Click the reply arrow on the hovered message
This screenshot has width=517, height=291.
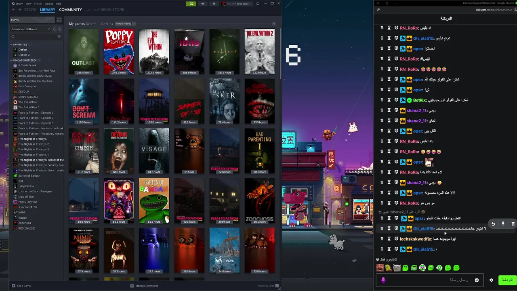(493, 224)
